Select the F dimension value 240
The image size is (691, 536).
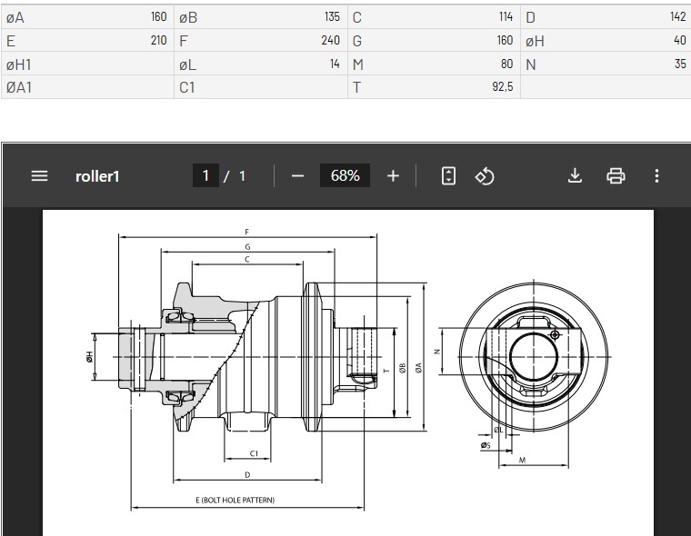(330, 41)
